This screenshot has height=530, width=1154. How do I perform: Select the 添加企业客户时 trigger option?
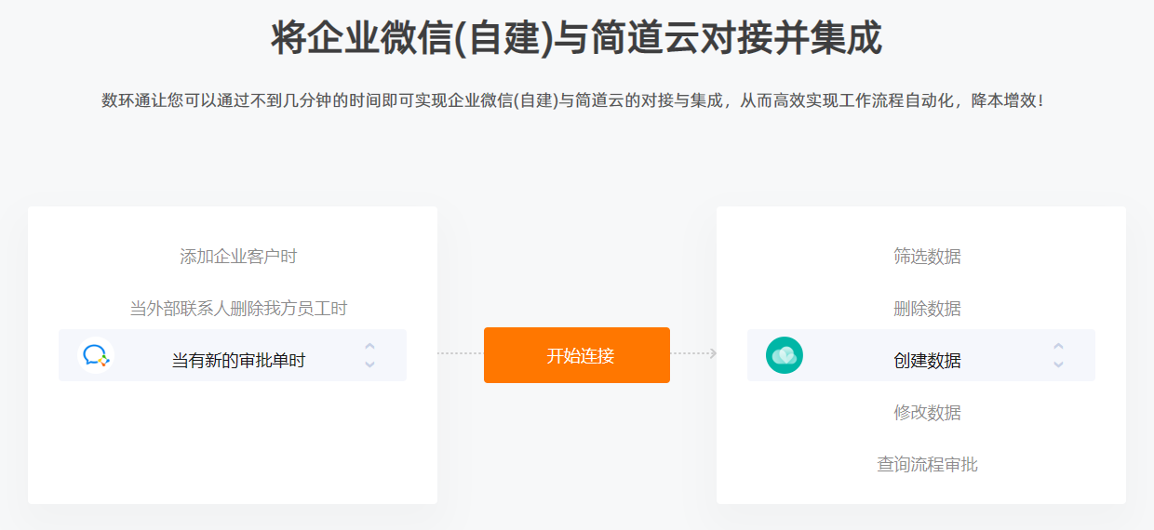click(x=238, y=257)
